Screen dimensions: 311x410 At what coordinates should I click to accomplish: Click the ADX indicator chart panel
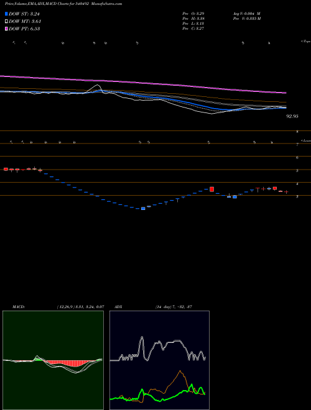click(x=159, y=360)
